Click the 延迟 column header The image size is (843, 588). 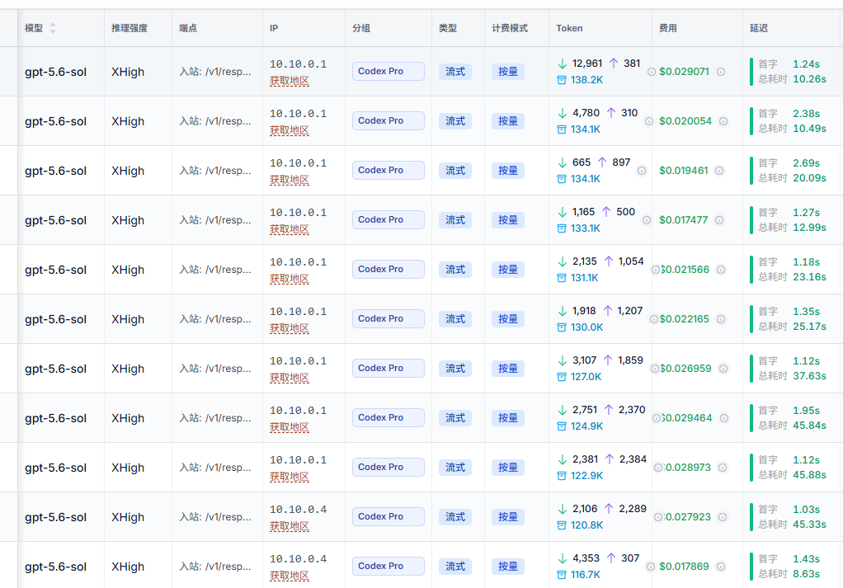(759, 28)
